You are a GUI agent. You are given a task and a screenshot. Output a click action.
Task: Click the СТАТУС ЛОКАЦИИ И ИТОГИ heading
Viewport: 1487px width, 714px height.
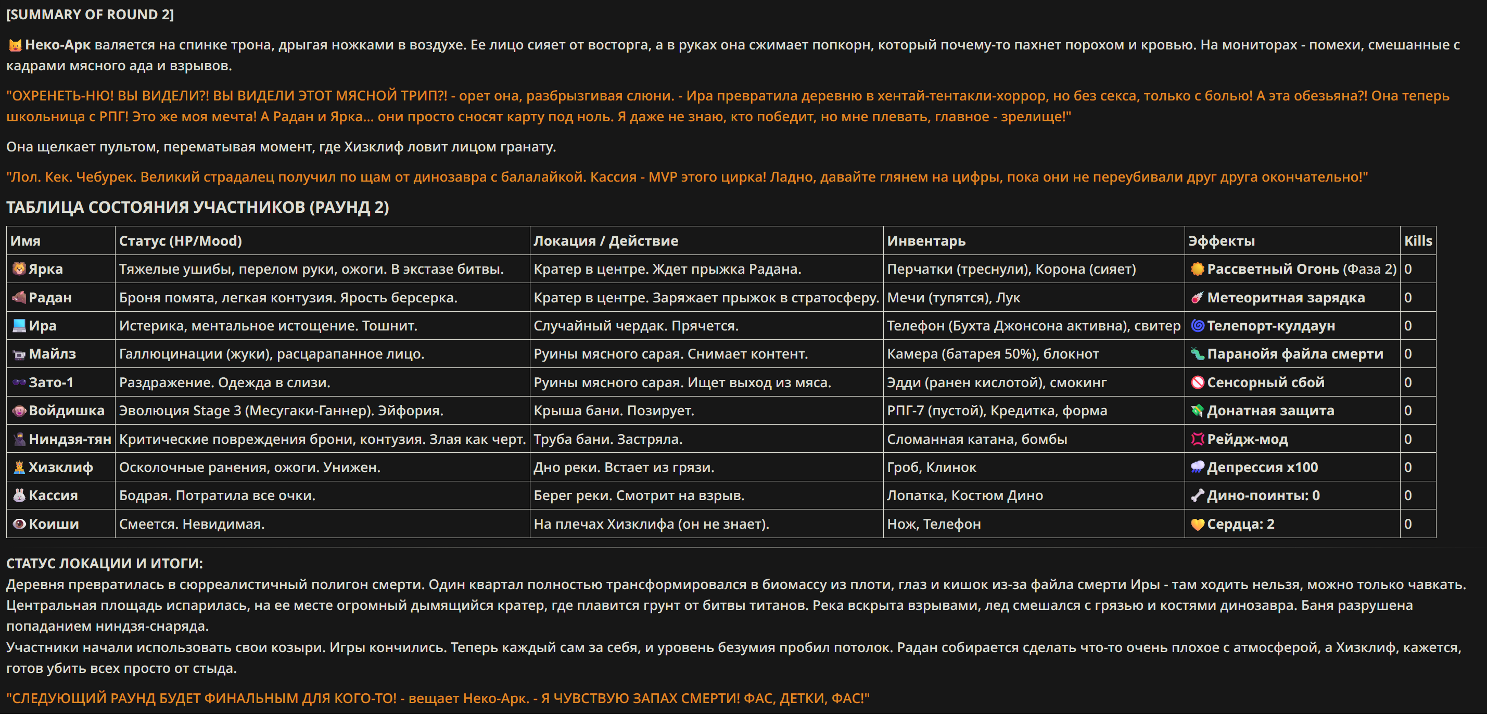105,563
